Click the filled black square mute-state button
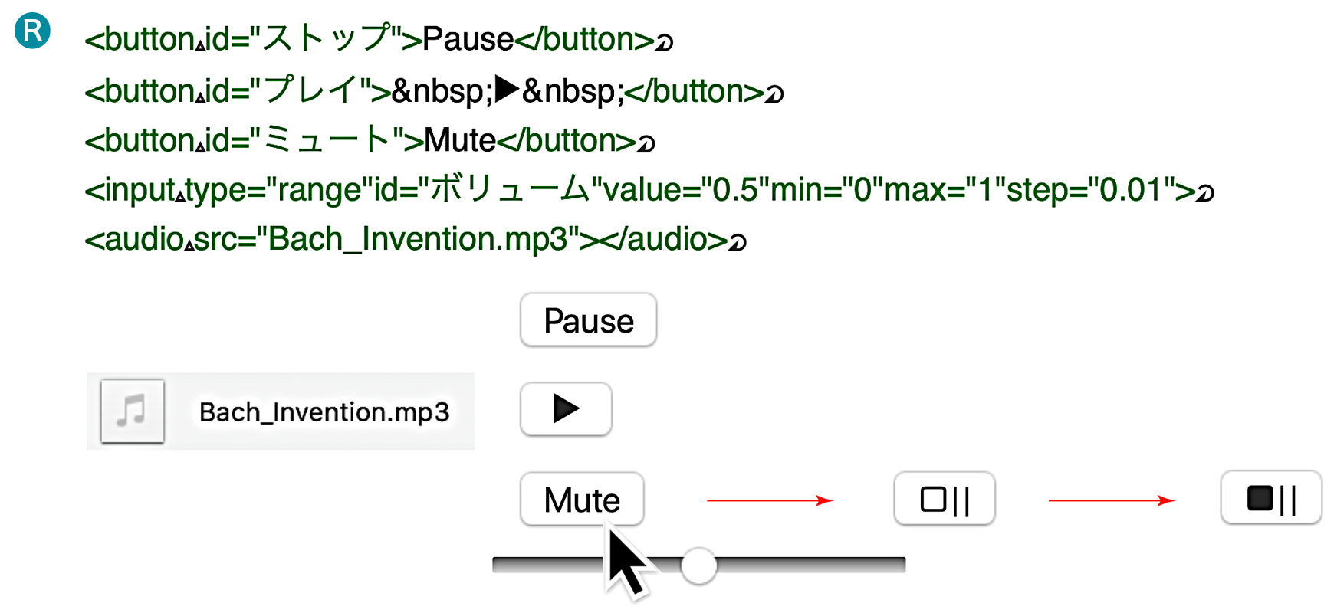The height and width of the screenshot is (613, 1334). [x=1271, y=498]
